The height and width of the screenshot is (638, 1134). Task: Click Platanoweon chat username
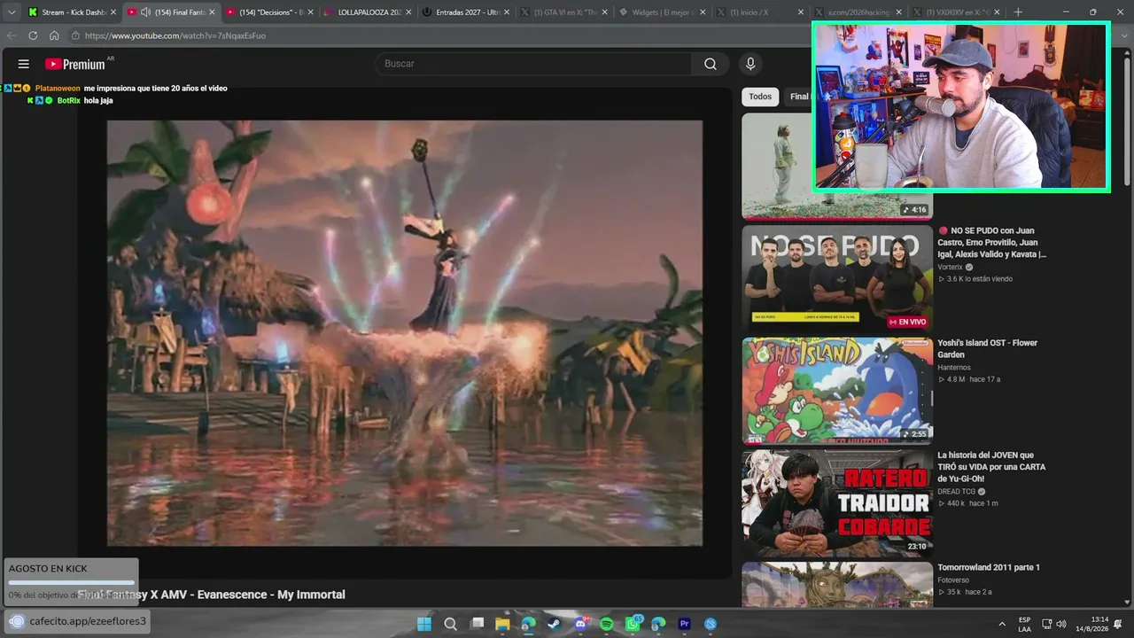point(58,89)
